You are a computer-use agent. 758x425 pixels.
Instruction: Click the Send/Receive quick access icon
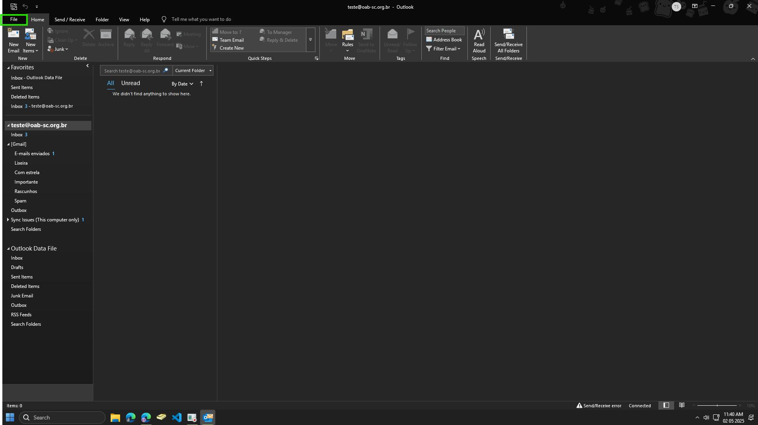(x=14, y=7)
